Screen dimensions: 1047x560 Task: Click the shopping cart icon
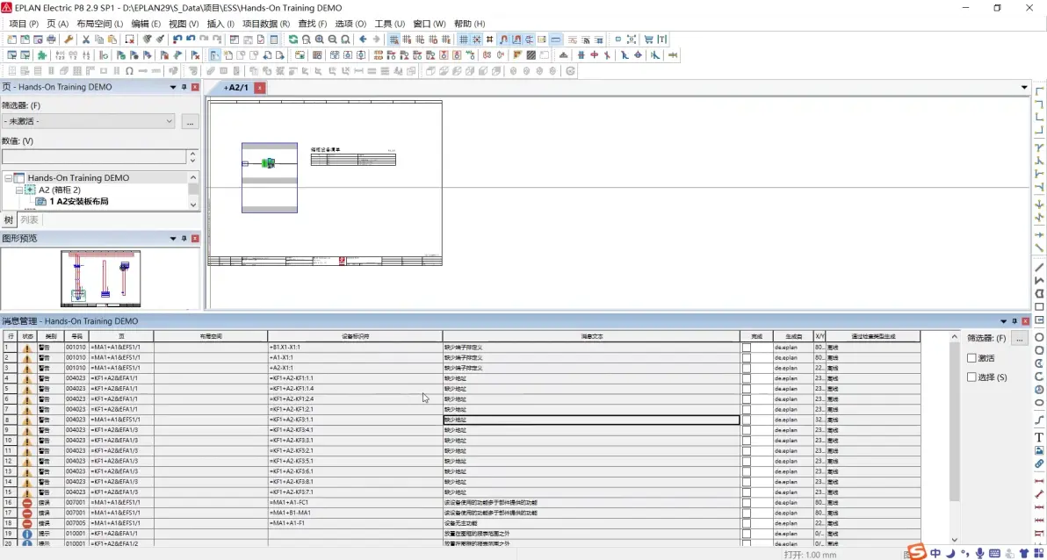tap(648, 39)
